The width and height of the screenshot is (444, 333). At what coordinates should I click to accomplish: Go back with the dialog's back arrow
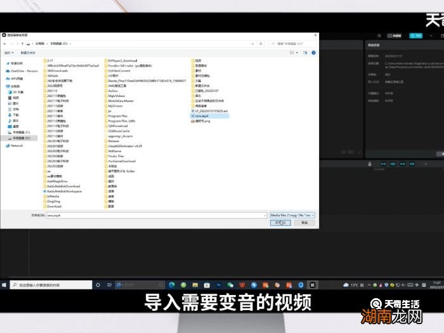coord(5,44)
